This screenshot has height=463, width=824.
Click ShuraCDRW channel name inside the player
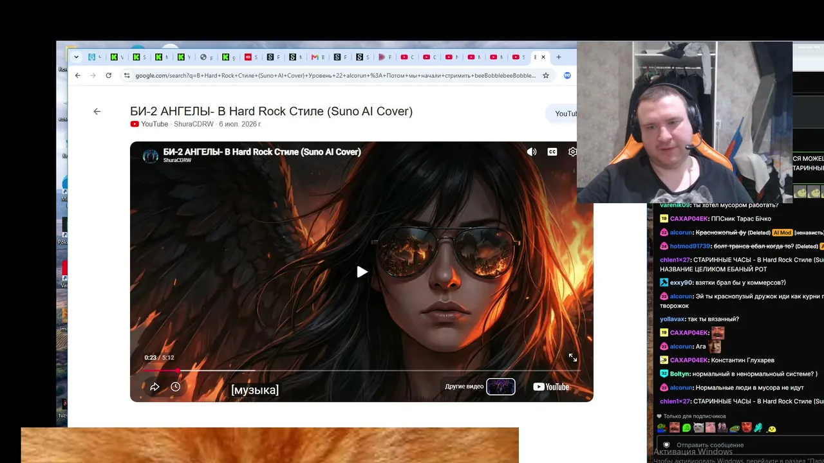point(177,160)
